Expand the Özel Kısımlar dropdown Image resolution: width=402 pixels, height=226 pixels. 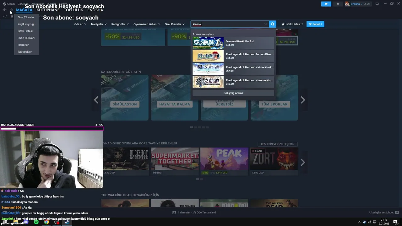coord(175,24)
